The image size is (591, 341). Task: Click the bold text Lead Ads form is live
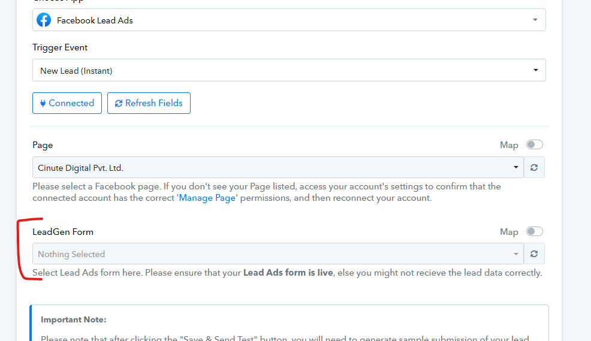pos(288,273)
